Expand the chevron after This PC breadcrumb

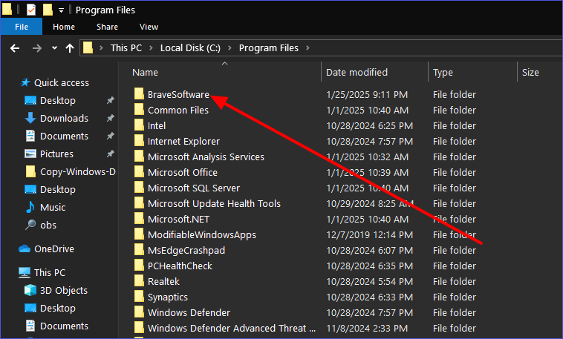click(152, 48)
